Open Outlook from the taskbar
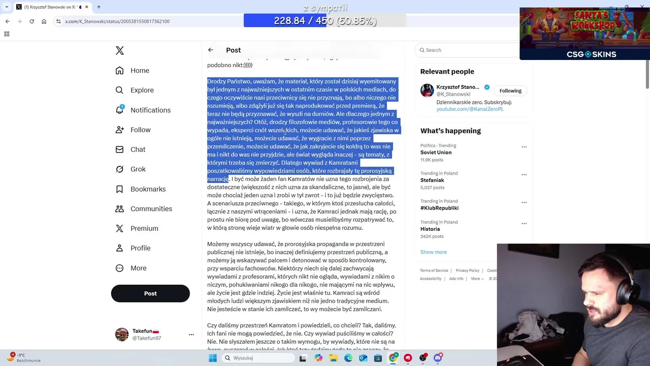The width and height of the screenshot is (650, 366). click(x=363, y=358)
